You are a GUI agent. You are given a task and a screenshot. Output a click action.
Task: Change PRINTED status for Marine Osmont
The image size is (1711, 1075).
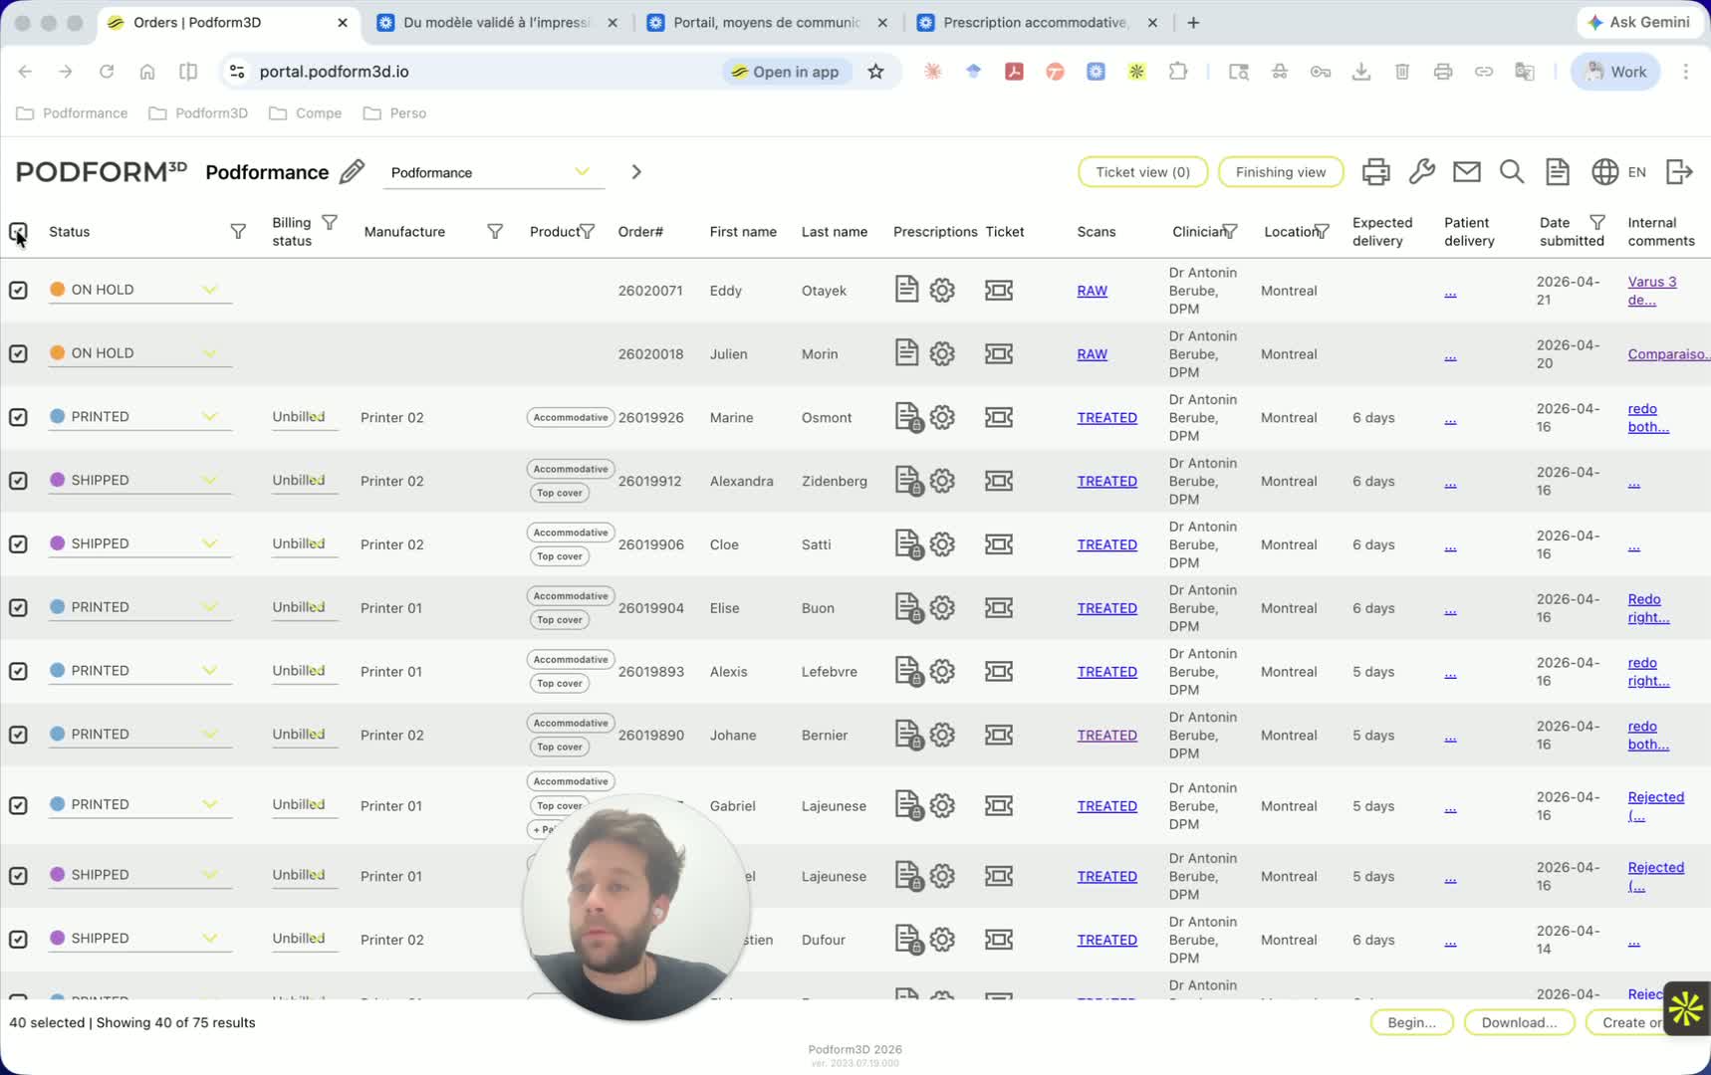coord(140,417)
